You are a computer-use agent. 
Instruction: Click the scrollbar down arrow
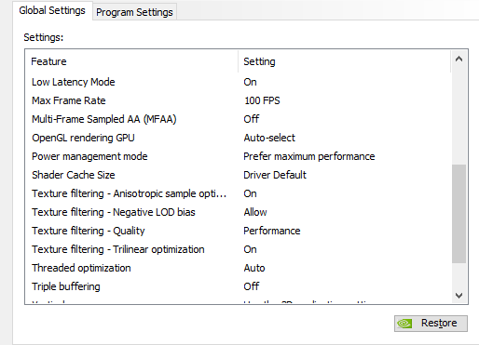pyautogui.click(x=458, y=295)
